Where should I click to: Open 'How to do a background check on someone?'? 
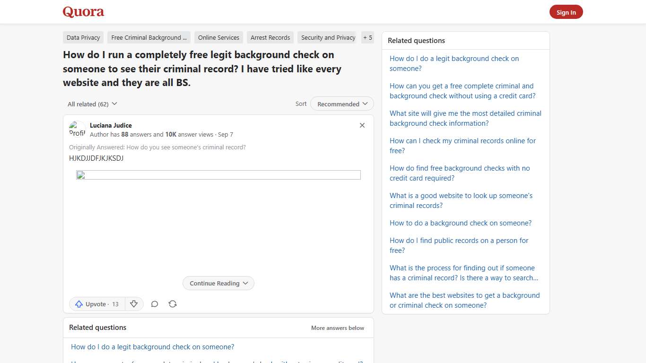point(460,223)
